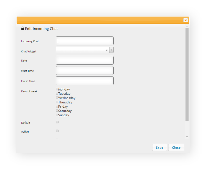This screenshot has height=171, width=208.
Task: Open the Chat Widget dropdown arrow
Action: [x=111, y=50]
